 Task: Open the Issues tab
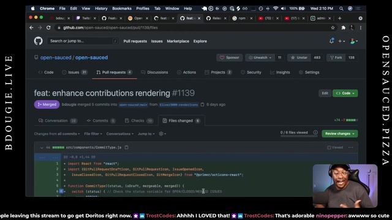pos(74,72)
